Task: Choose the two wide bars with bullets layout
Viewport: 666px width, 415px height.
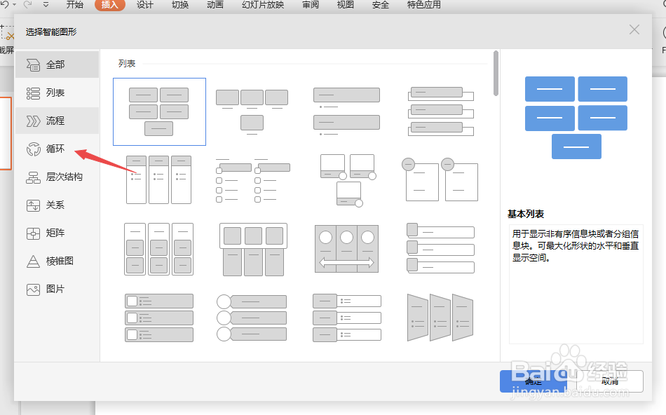Action: [346, 111]
